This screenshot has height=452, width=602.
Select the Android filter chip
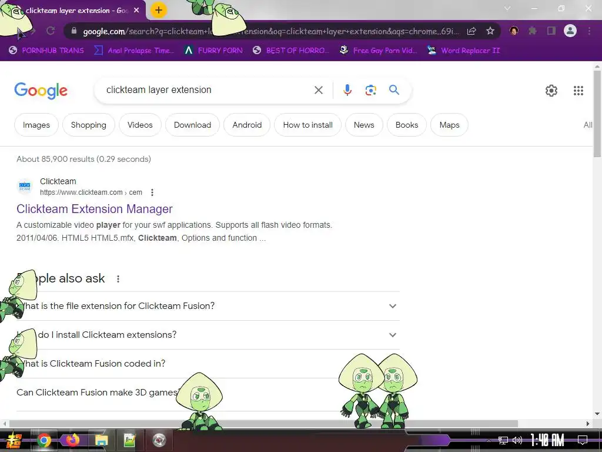[x=247, y=125]
